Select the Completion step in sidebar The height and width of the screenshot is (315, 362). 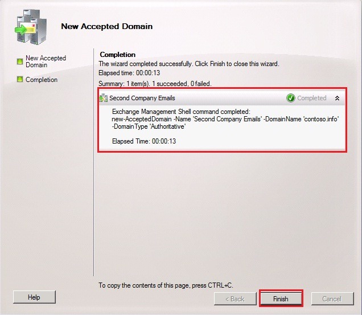[42, 80]
